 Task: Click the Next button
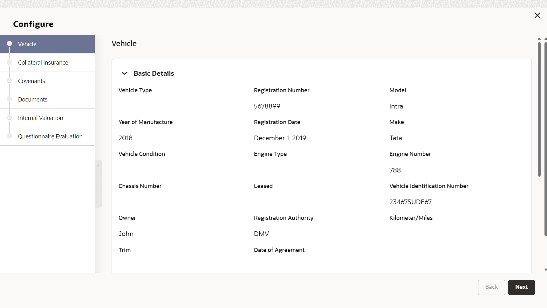pyautogui.click(x=521, y=287)
